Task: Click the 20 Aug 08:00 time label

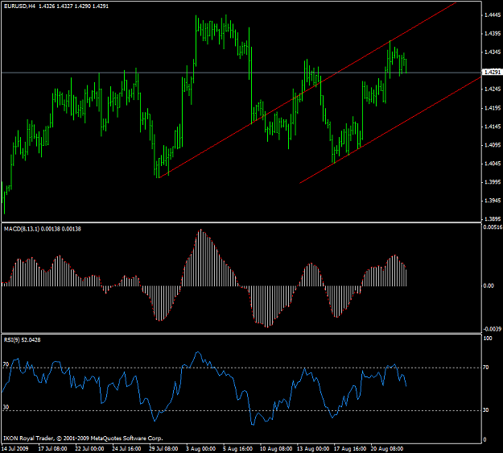Action: point(387,448)
